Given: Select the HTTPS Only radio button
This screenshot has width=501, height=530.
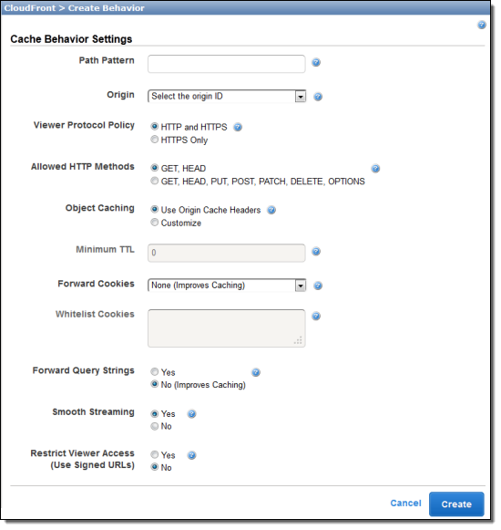Looking at the screenshot, I should tap(155, 140).
